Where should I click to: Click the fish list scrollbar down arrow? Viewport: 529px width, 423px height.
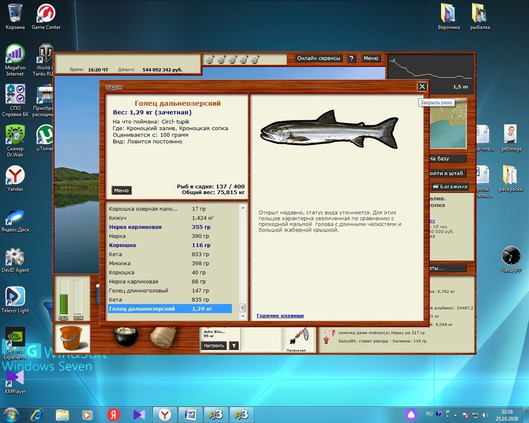[x=243, y=316]
